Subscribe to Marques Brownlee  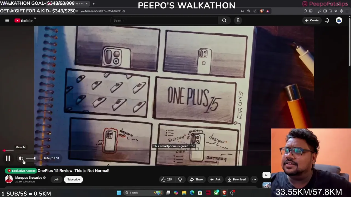pyautogui.click(x=73, y=179)
